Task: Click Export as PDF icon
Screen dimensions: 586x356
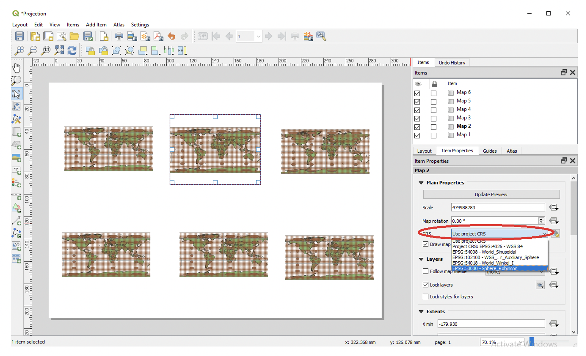Action: (158, 36)
